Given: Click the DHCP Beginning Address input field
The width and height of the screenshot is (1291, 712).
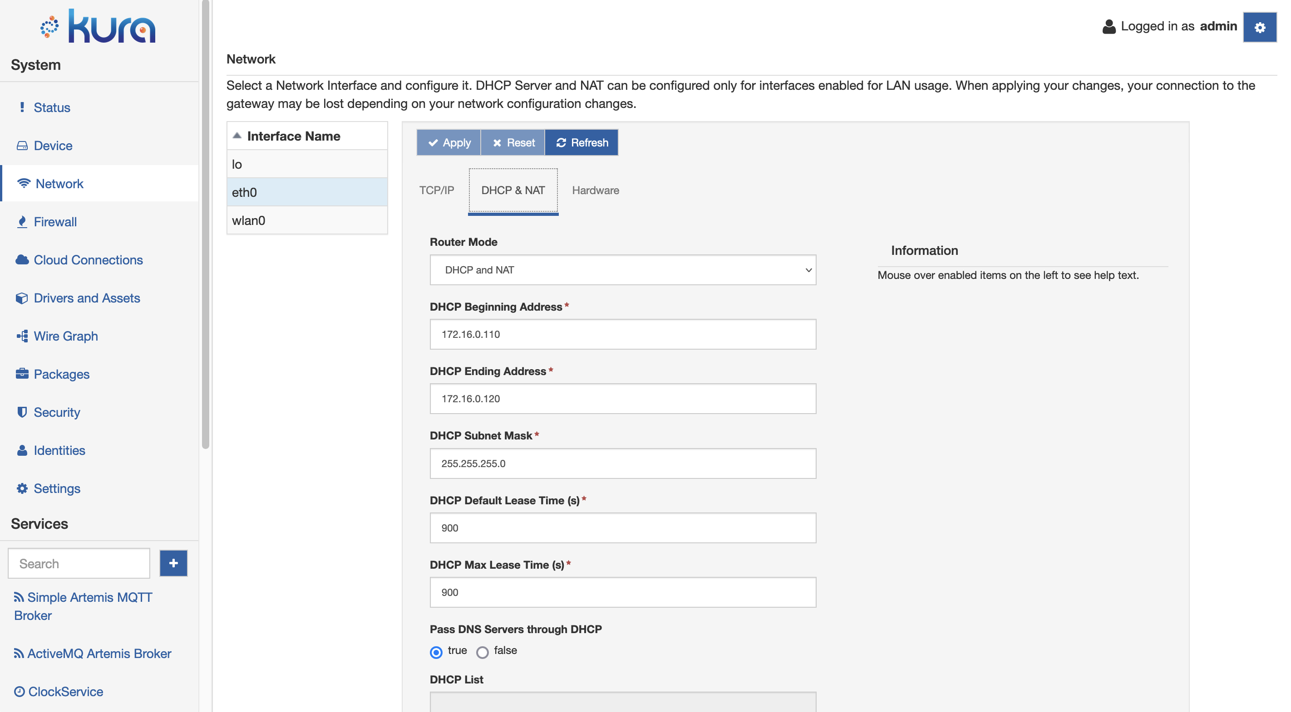Looking at the screenshot, I should tap(622, 334).
